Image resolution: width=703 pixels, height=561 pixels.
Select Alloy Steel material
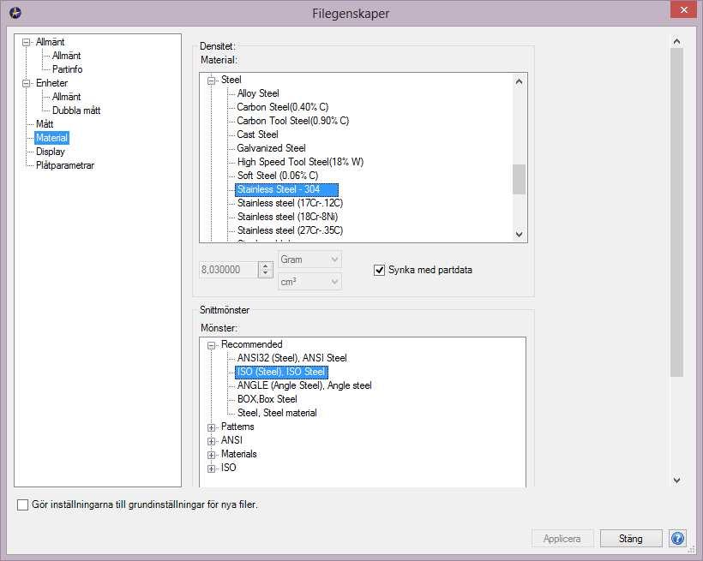click(x=258, y=93)
